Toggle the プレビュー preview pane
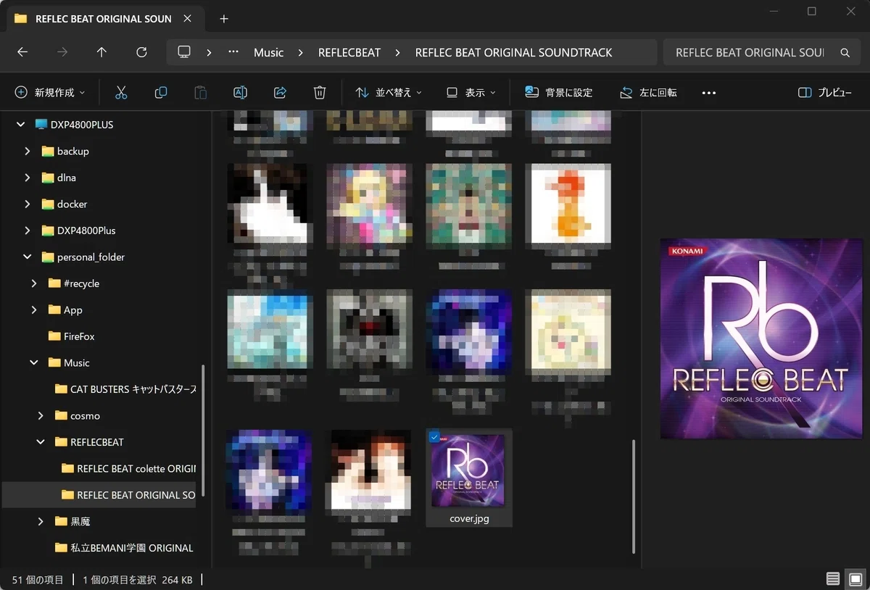The height and width of the screenshot is (590, 870). [x=825, y=93]
